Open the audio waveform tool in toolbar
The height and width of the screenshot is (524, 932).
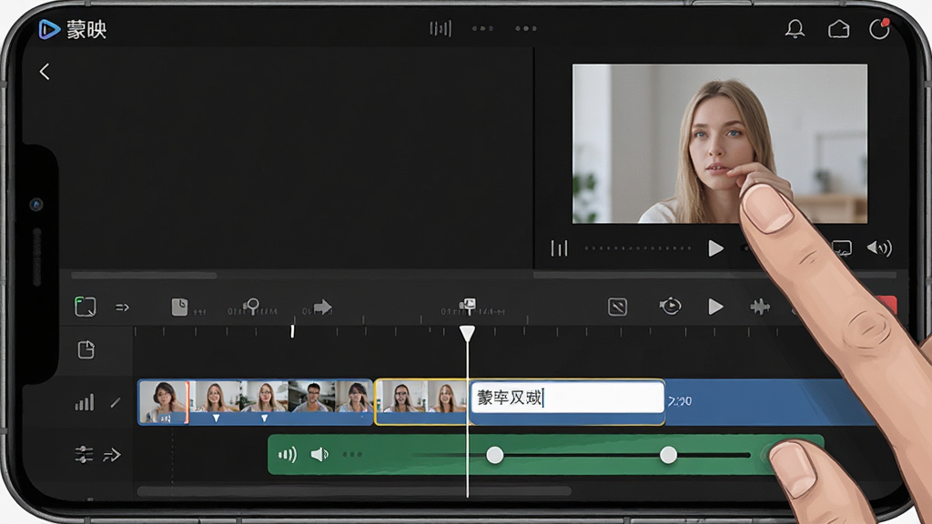(x=760, y=307)
